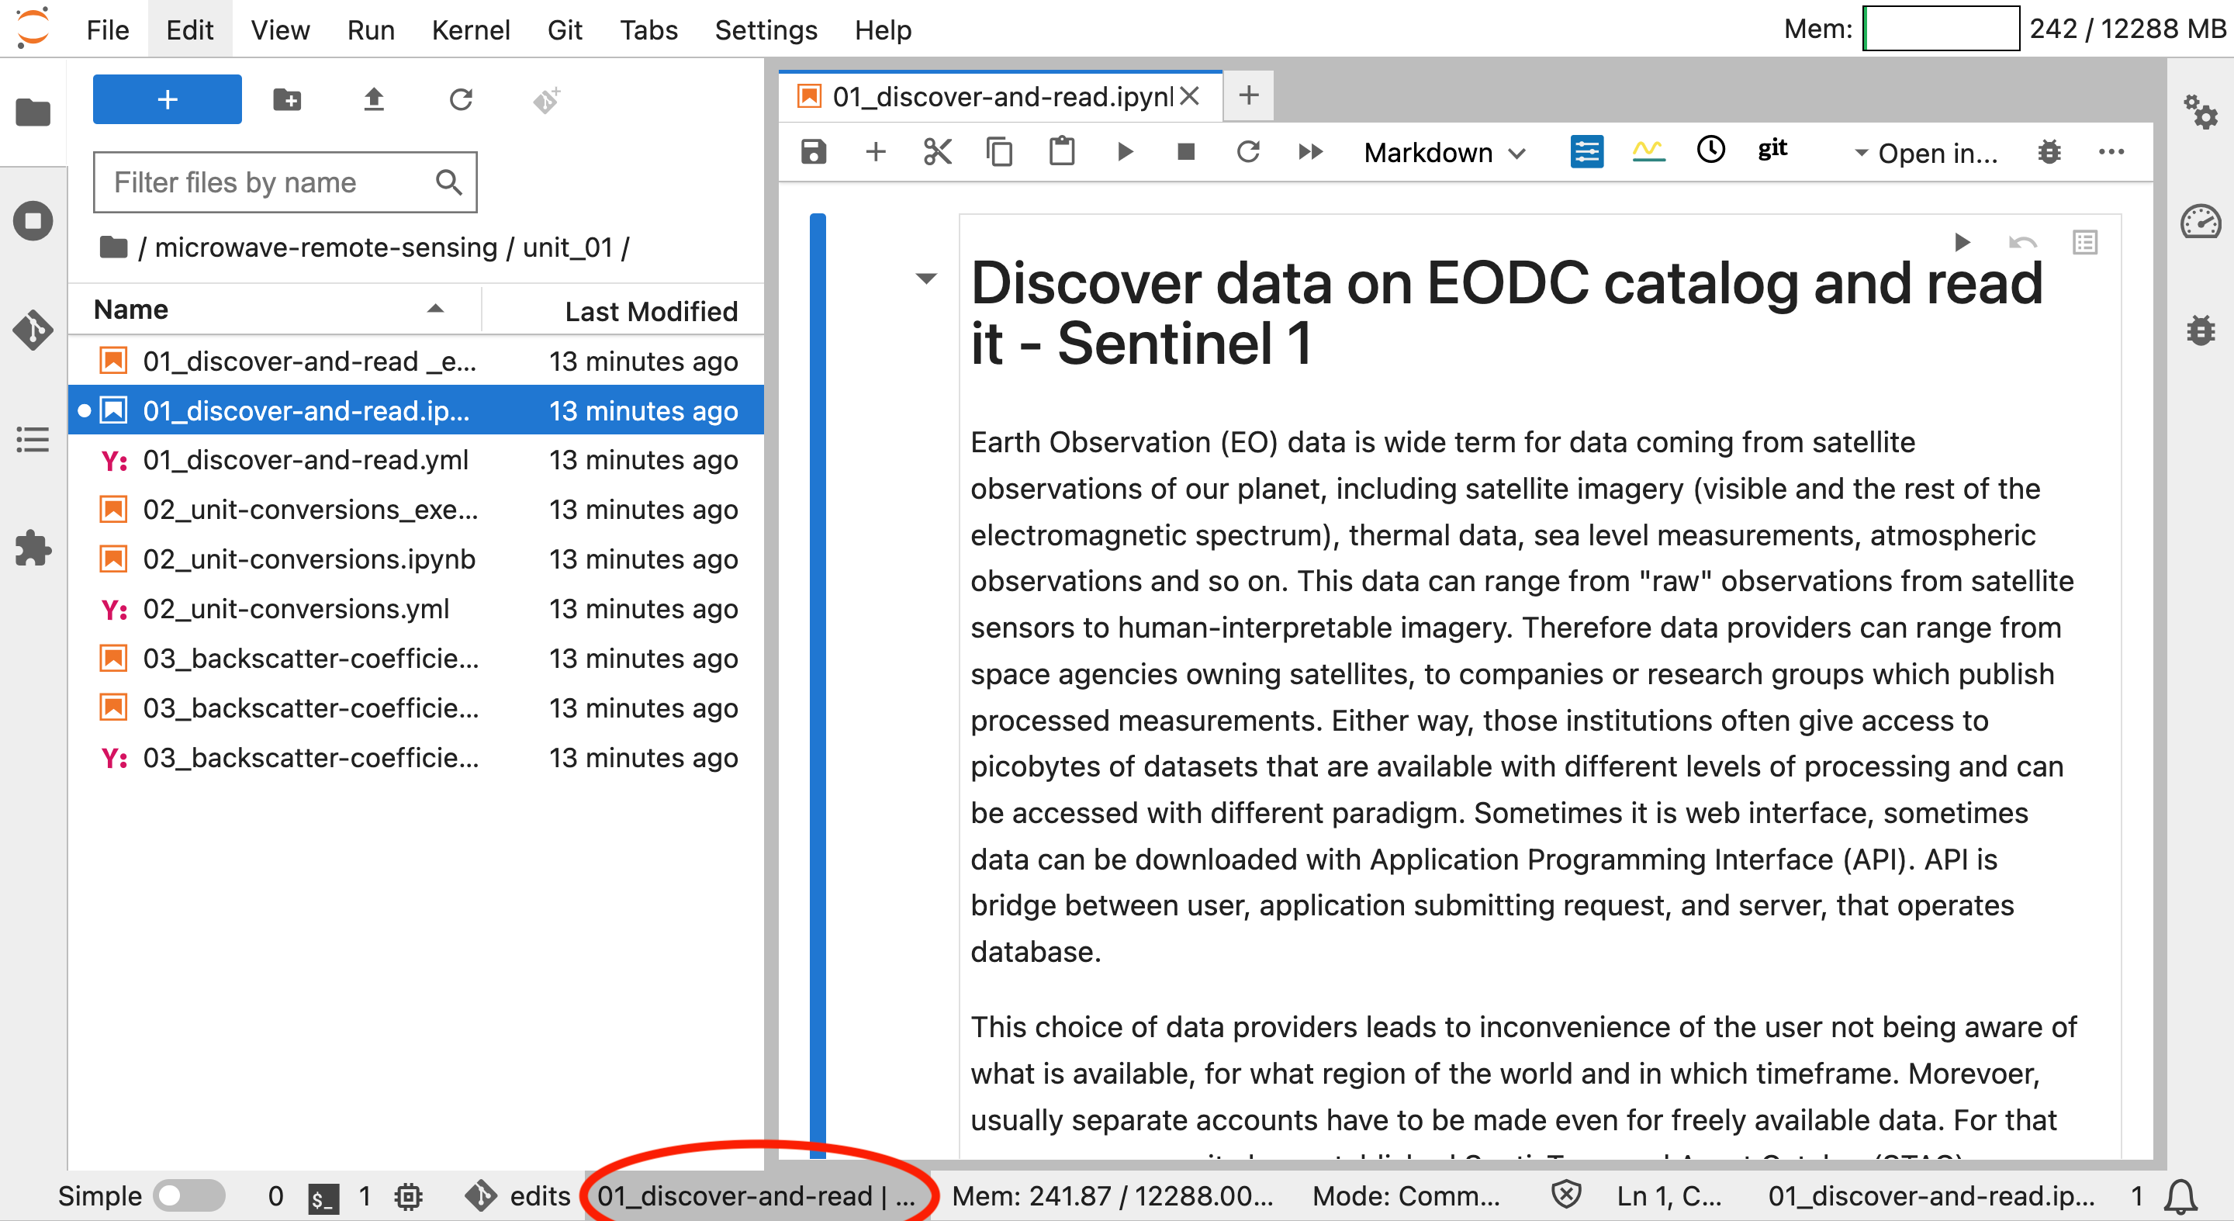This screenshot has height=1221, width=2234.
Task: Open the Markdown cell type dropdown
Action: [x=1444, y=154]
